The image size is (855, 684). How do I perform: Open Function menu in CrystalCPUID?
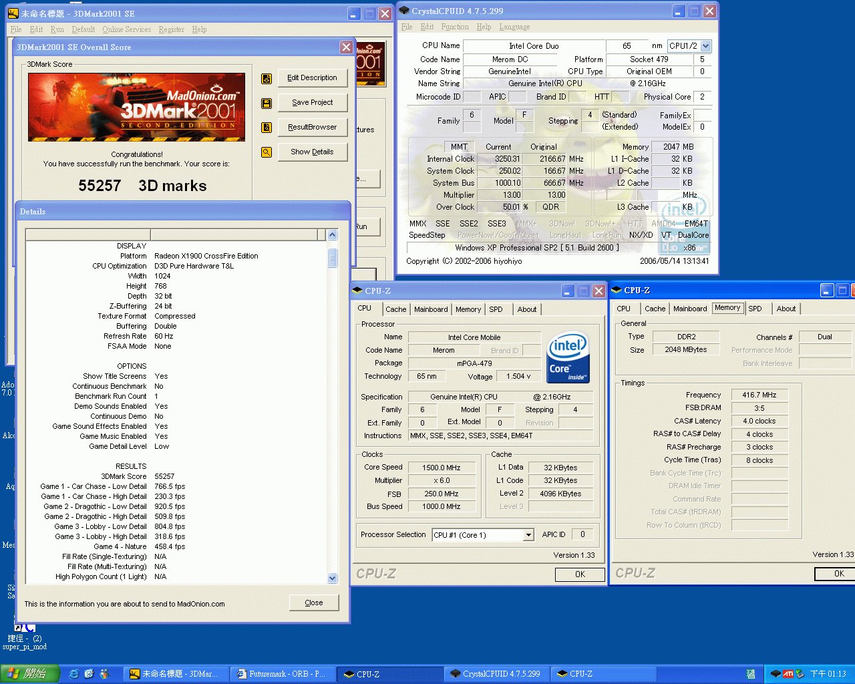(x=455, y=27)
